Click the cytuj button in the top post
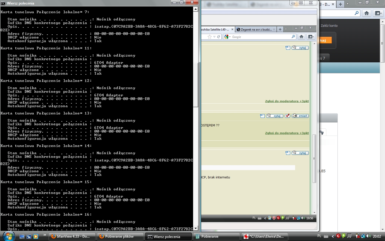The image size is (385, 241). (x=300, y=48)
